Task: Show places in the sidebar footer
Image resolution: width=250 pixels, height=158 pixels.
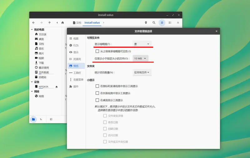Action: (33, 119)
